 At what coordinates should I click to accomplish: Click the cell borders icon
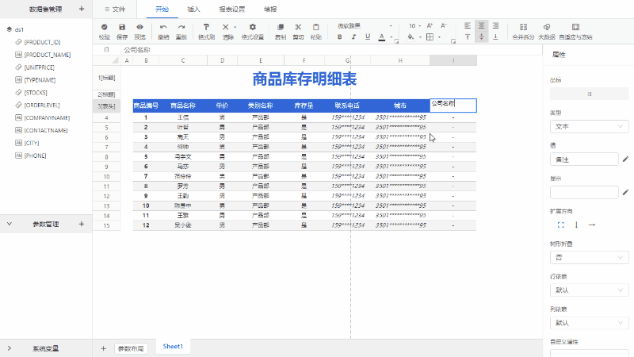430,36
